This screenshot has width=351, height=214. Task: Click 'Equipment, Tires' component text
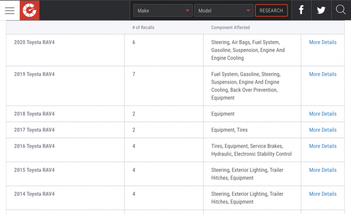[x=229, y=130]
